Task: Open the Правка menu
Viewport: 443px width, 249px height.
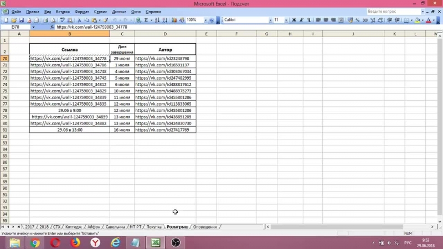Action: coord(33,12)
